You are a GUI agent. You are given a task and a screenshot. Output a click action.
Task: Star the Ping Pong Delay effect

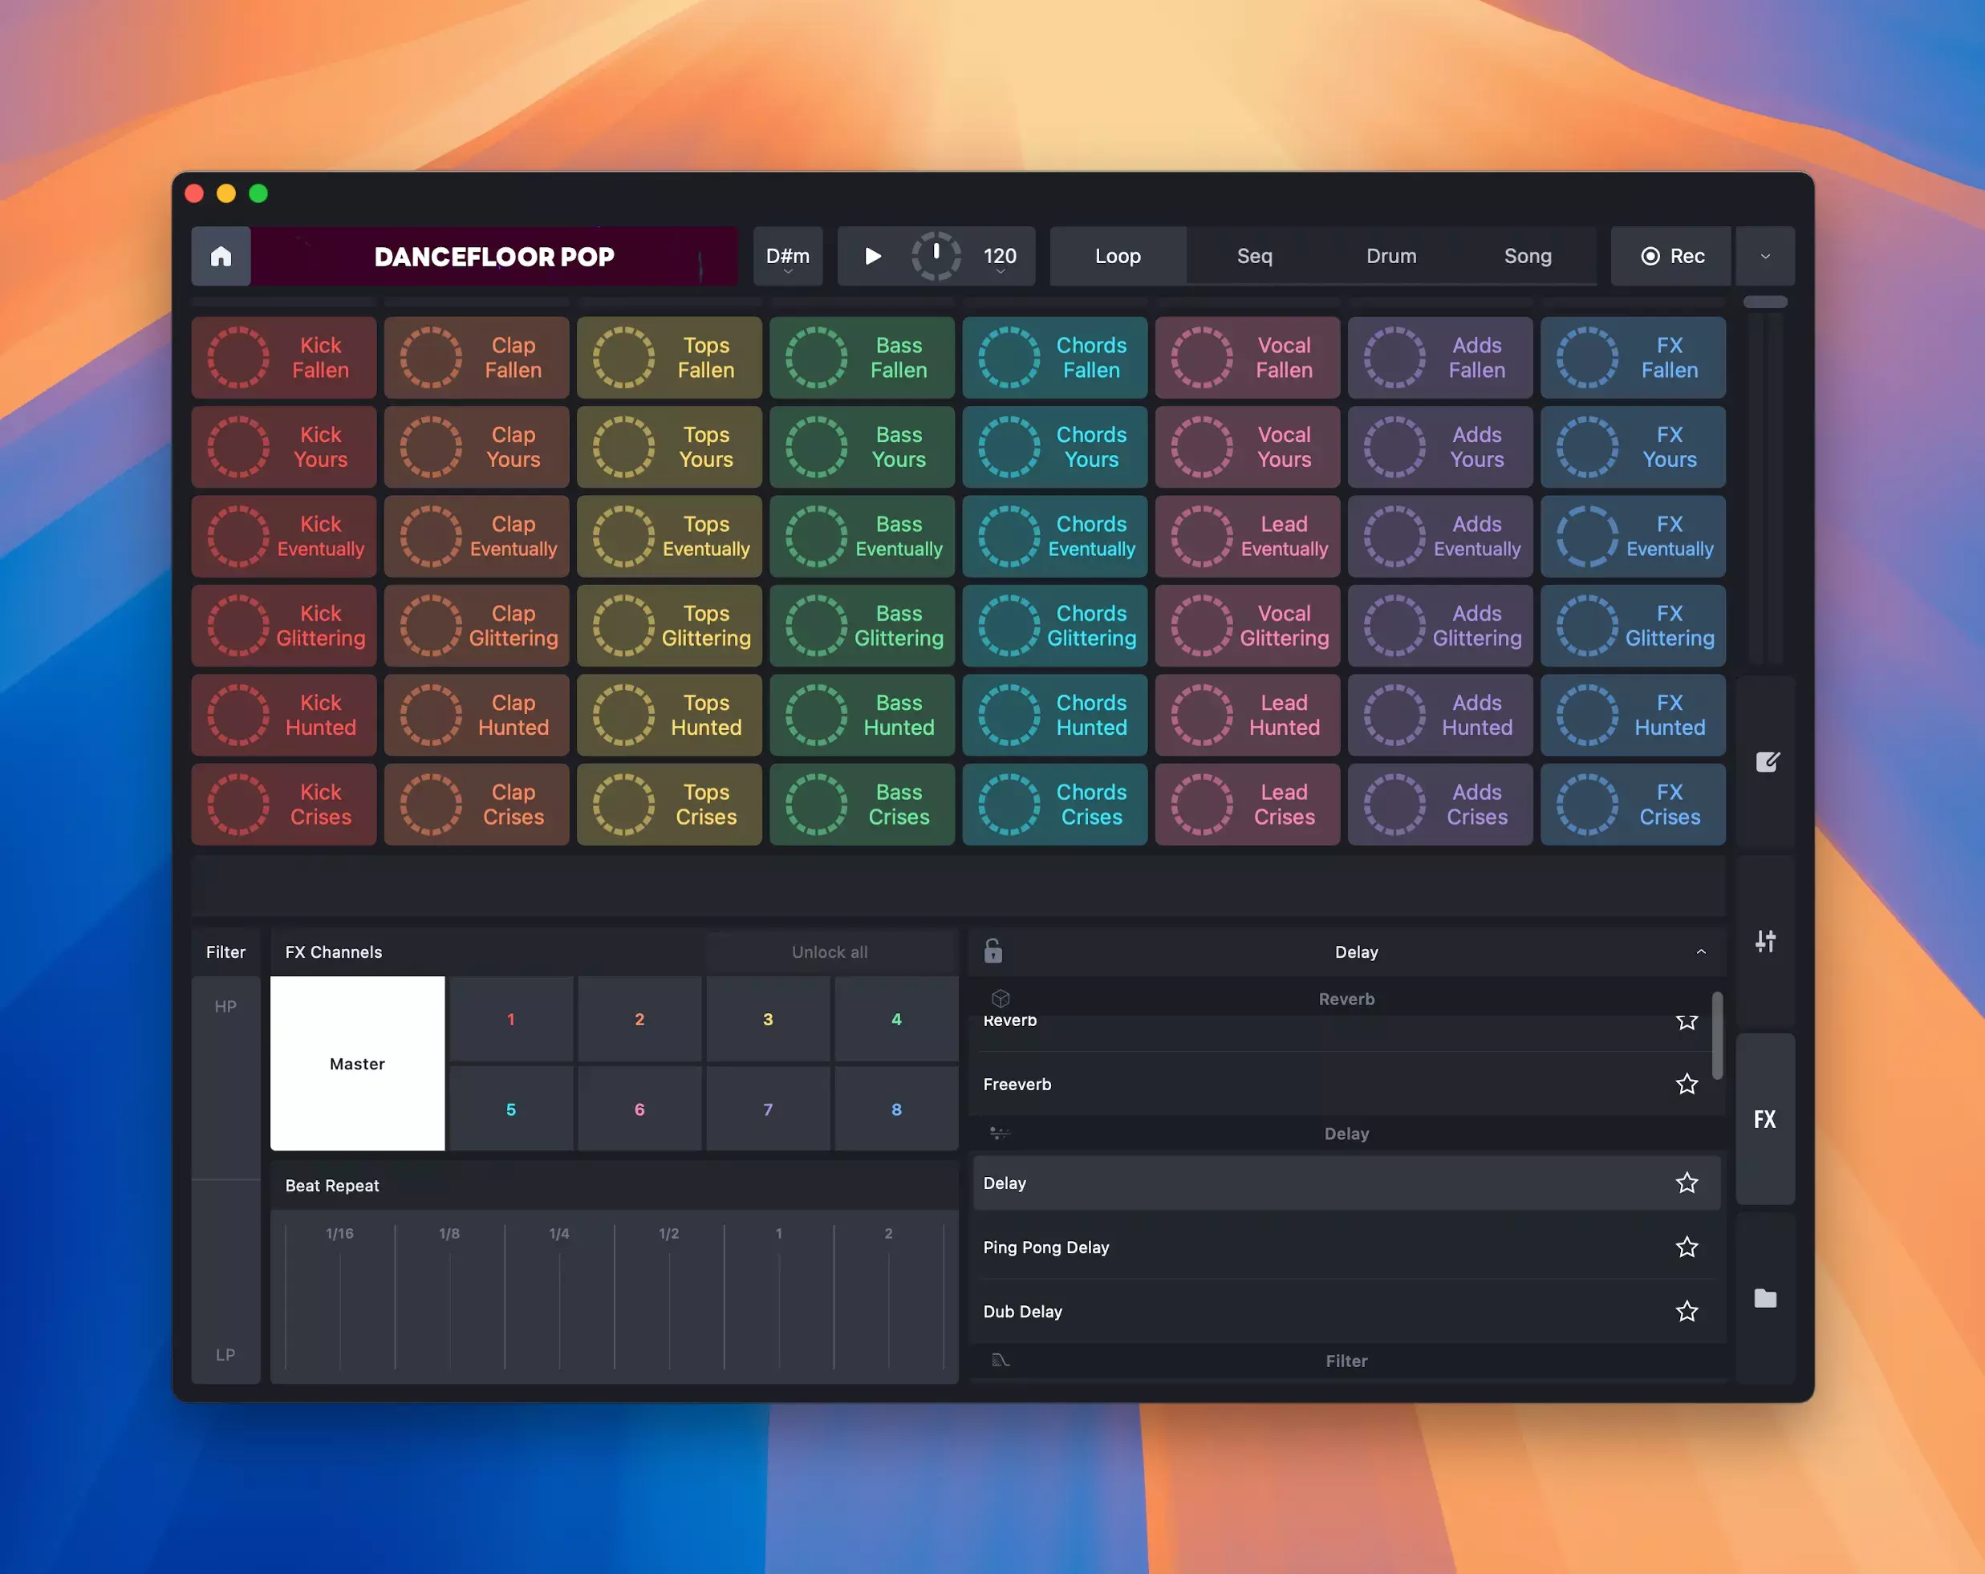pyautogui.click(x=1686, y=1247)
